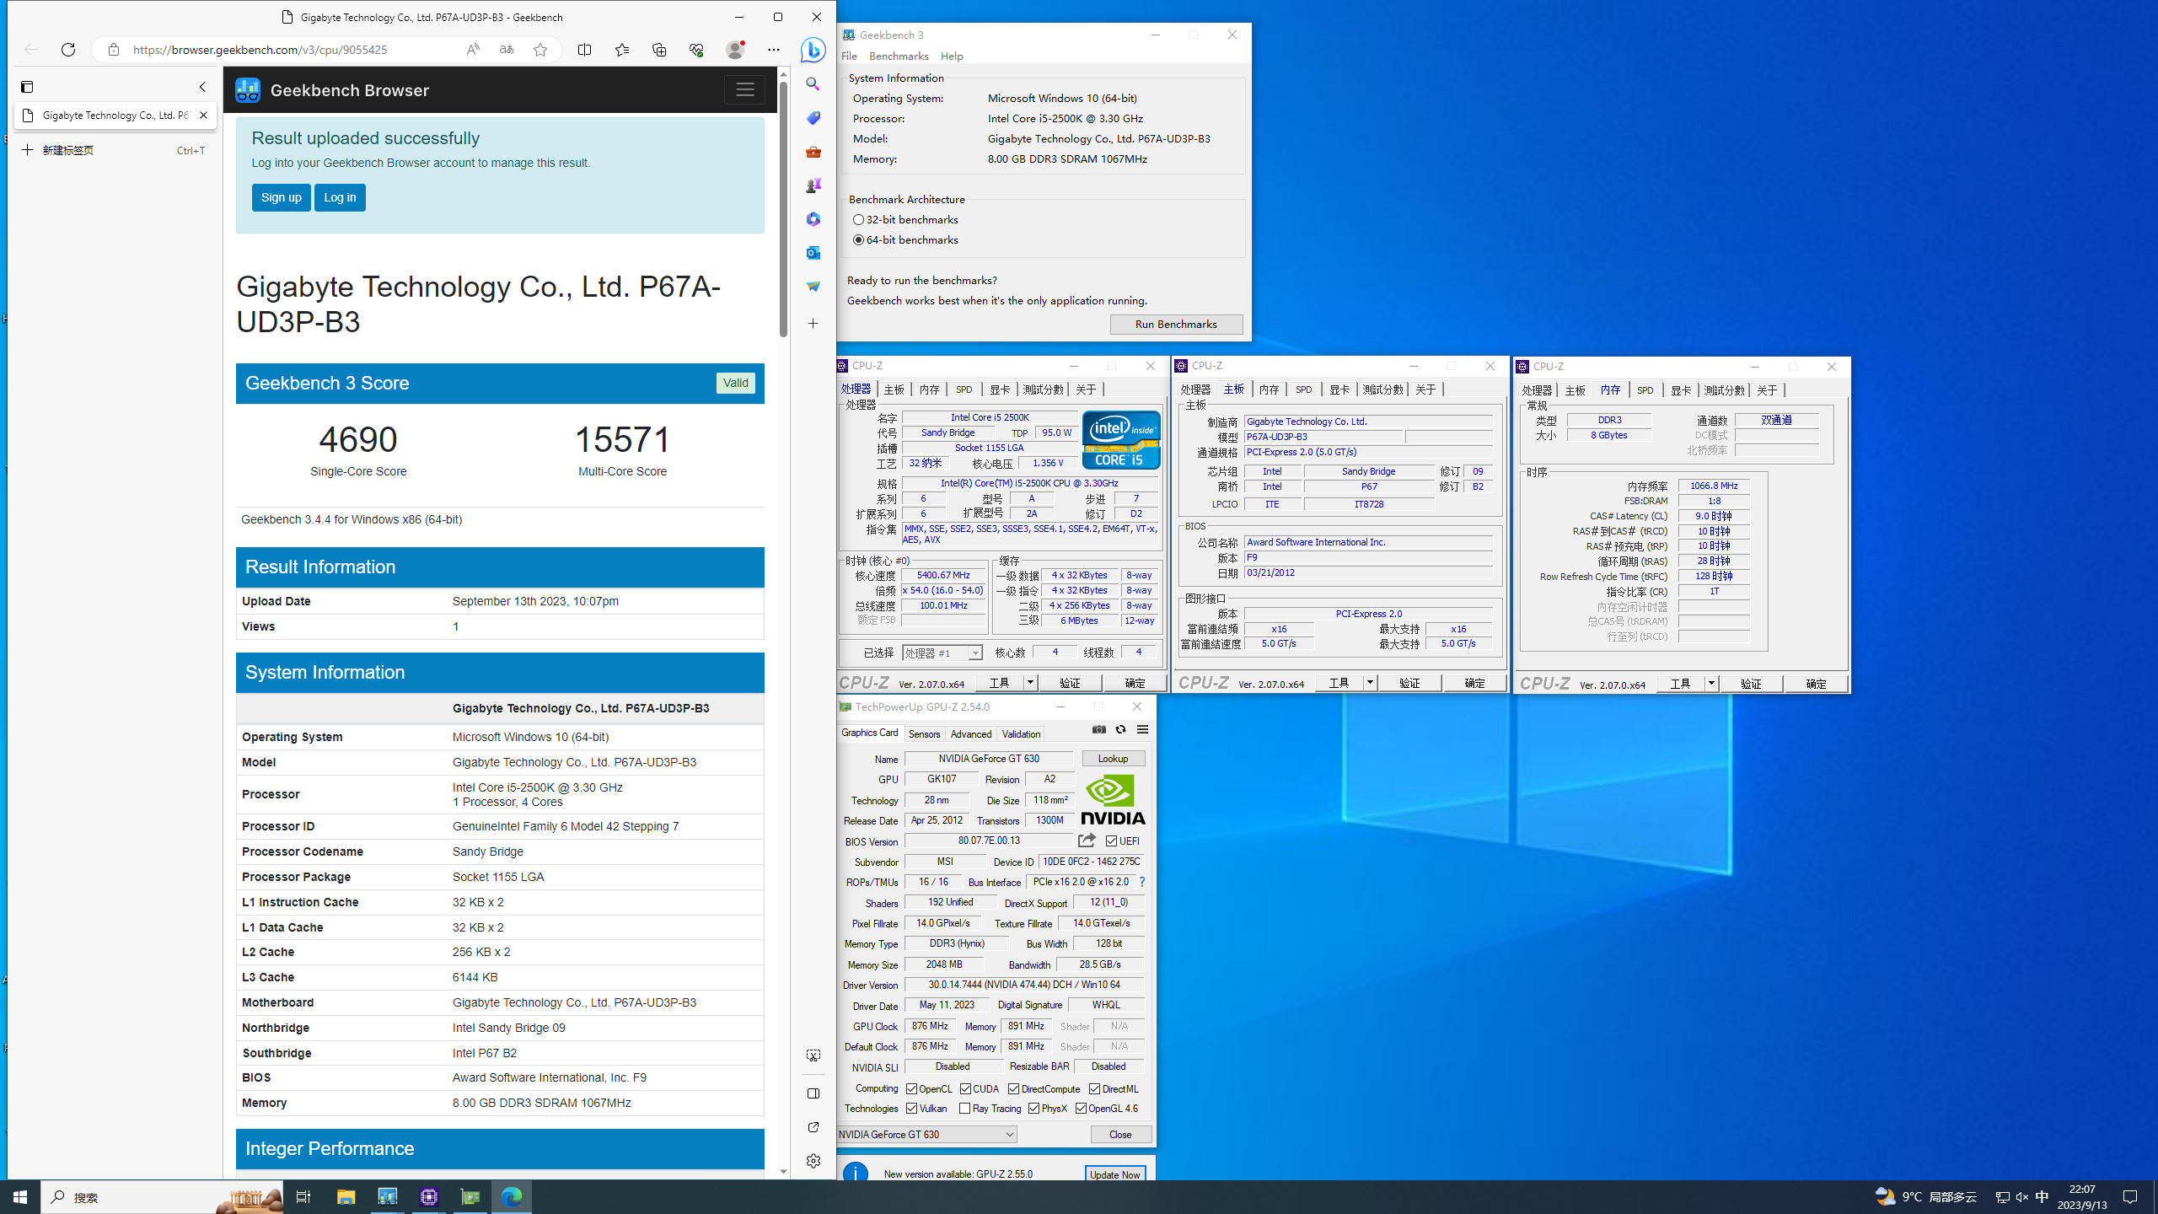The height and width of the screenshot is (1214, 2158).
Task: Open notification center on taskbar
Action: click(x=2130, y=1197)
